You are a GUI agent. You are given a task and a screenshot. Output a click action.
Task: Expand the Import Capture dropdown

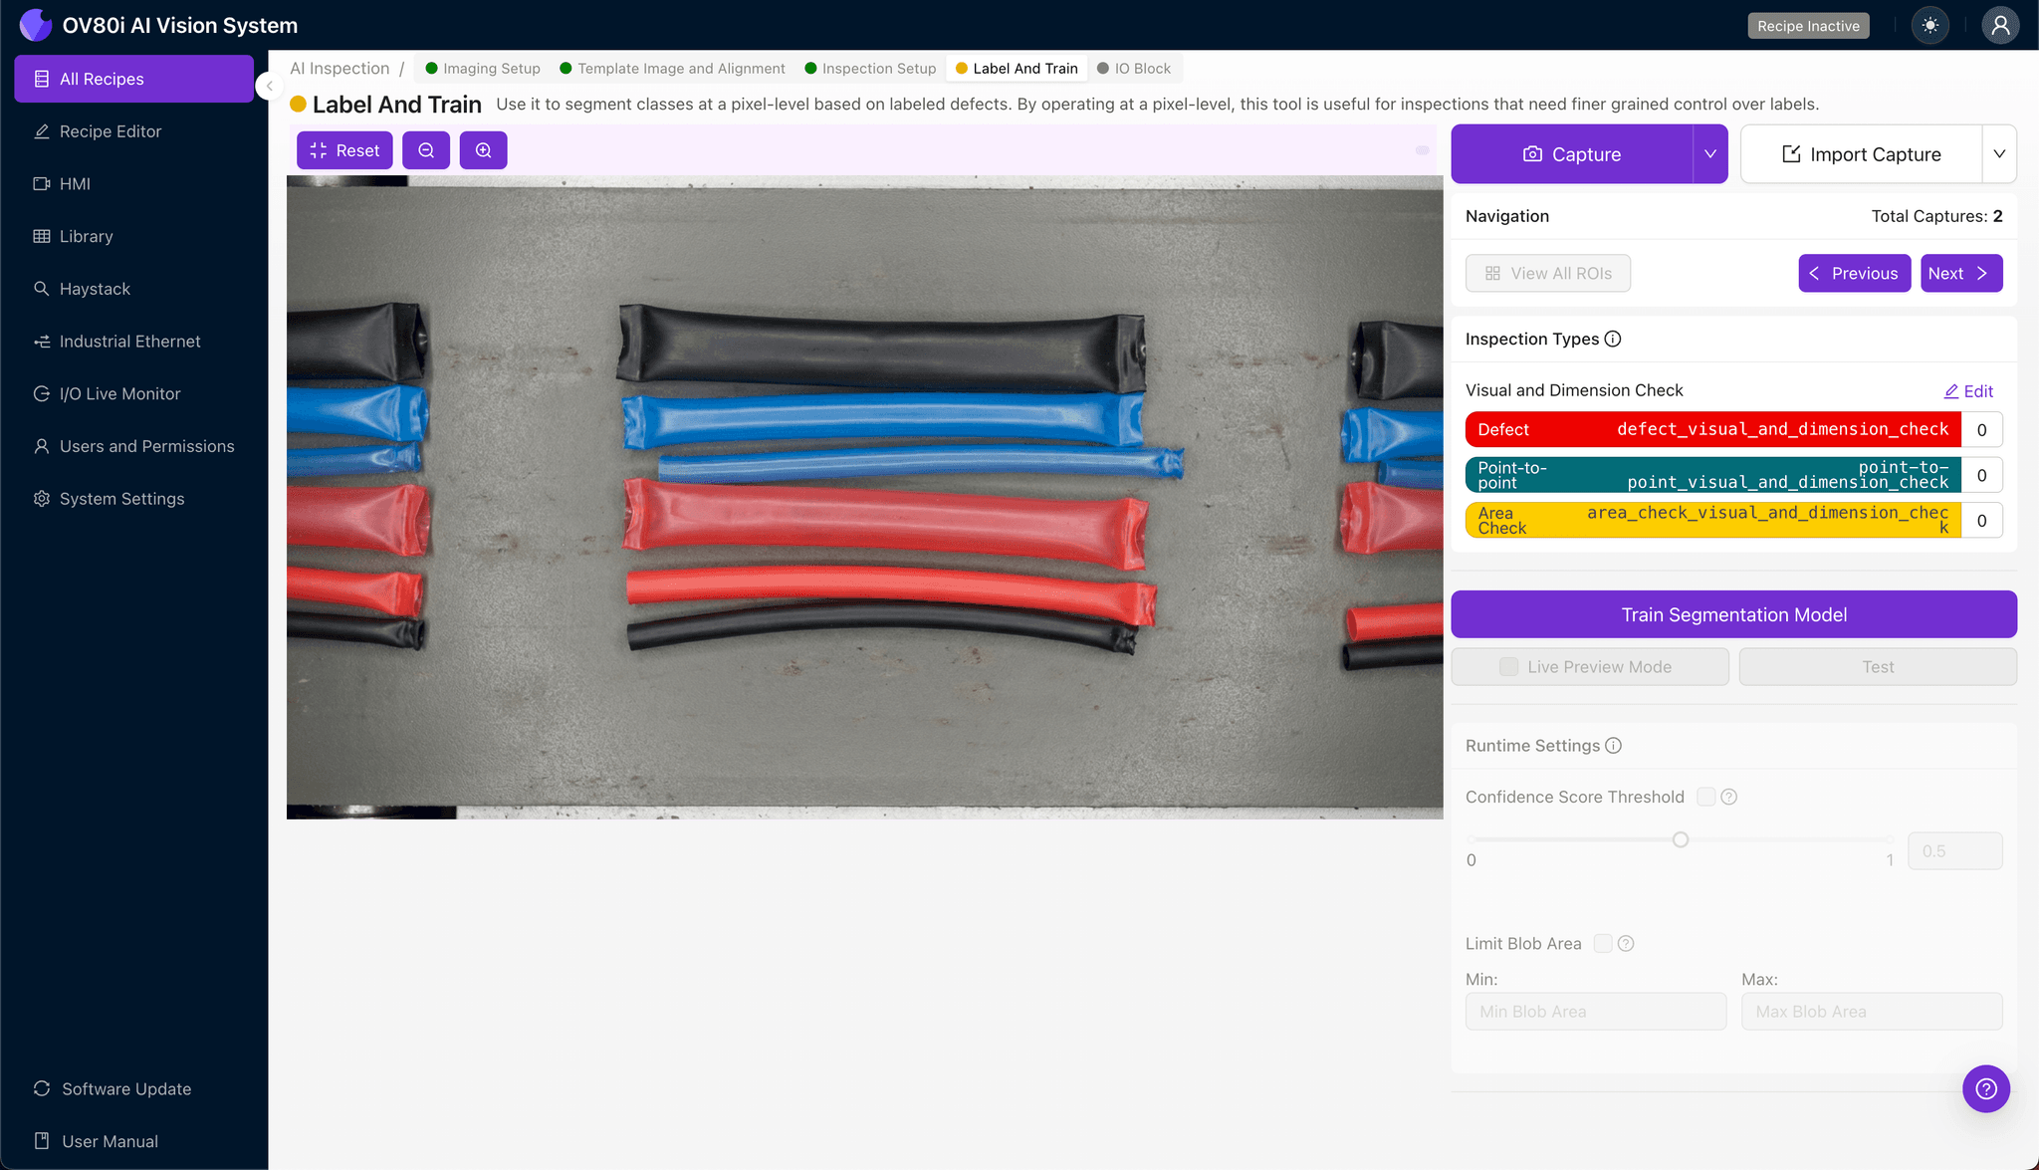click(x=2001, y=153)
